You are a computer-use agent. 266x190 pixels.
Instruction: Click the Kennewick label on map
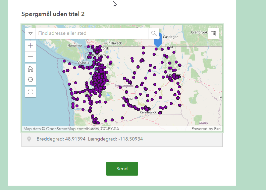click(148, 112)
